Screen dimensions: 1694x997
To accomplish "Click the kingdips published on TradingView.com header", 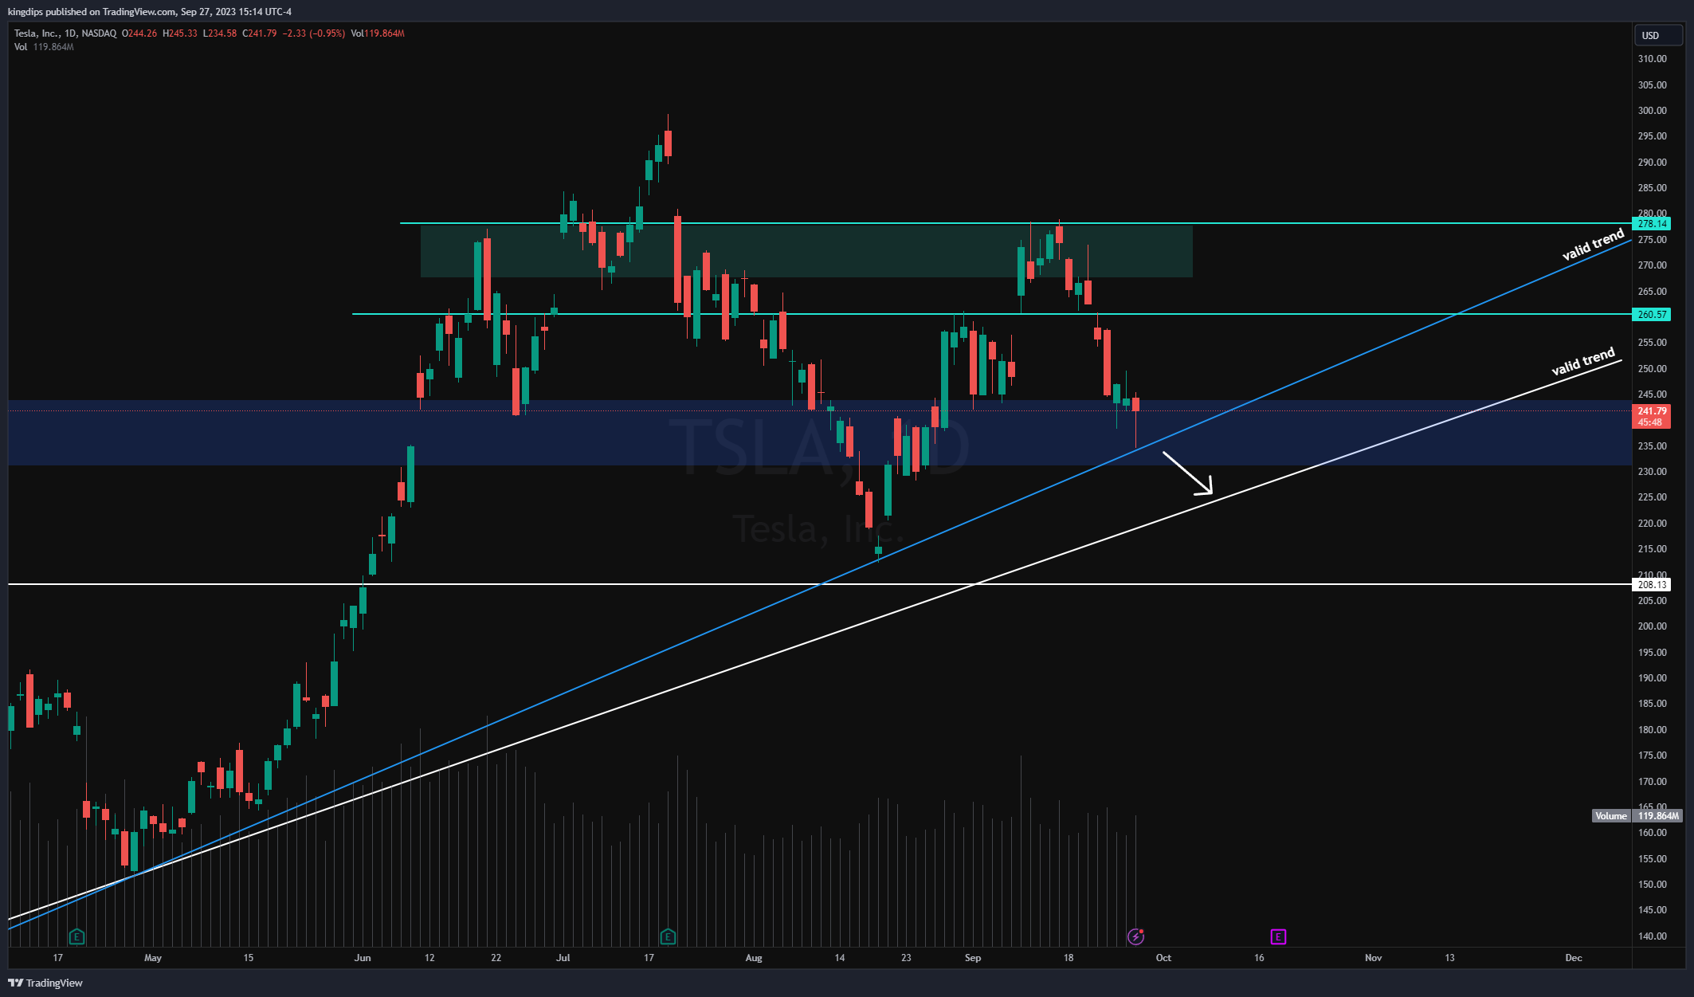I will point(150,11).
